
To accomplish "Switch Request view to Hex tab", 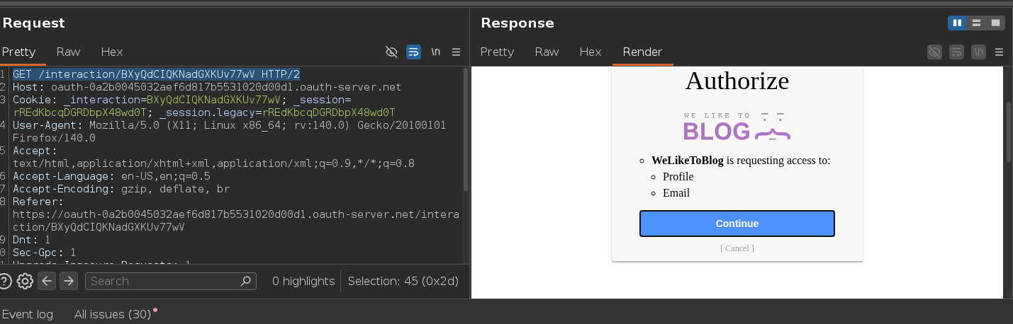I will coord(111,52).
